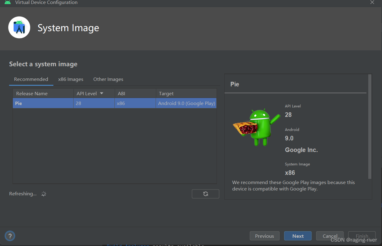Switch to the Other Images tab
The width and height of the screenshot is (382, 246).
point(108,79)
